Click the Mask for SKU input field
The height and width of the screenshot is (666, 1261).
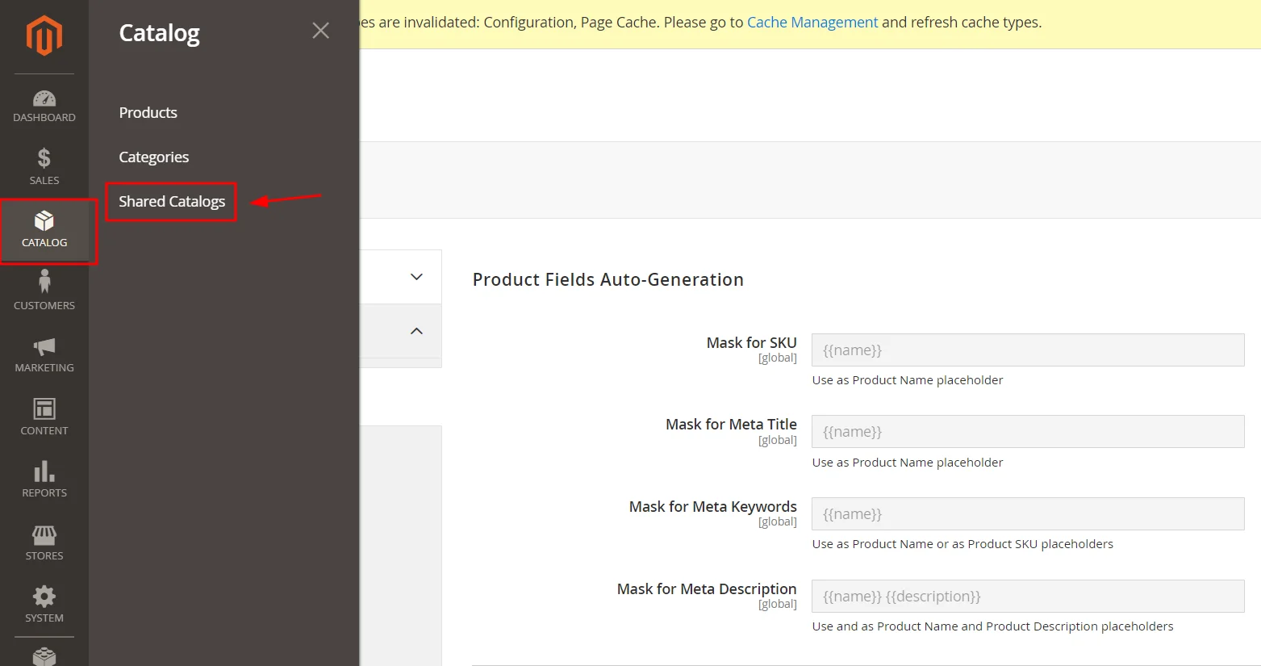click(x=1027, y=350)
